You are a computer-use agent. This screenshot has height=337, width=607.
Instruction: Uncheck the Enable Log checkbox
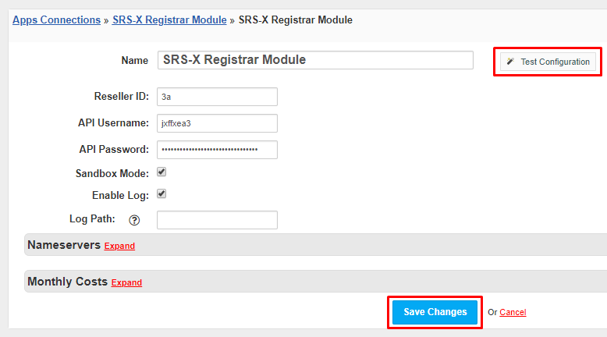[x=162, y=193]
